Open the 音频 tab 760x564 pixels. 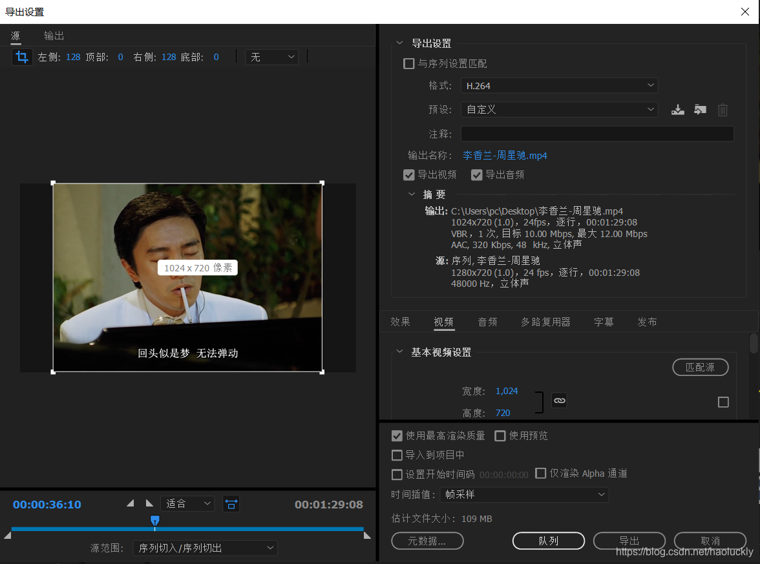tap(487, 322)
